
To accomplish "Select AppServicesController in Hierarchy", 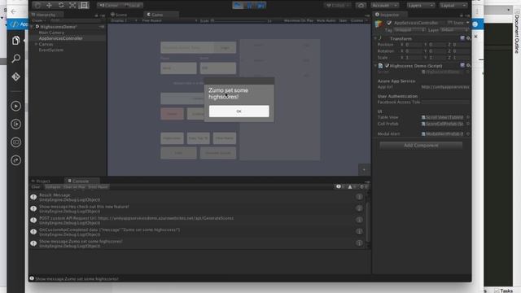I will tap(61, 38).
